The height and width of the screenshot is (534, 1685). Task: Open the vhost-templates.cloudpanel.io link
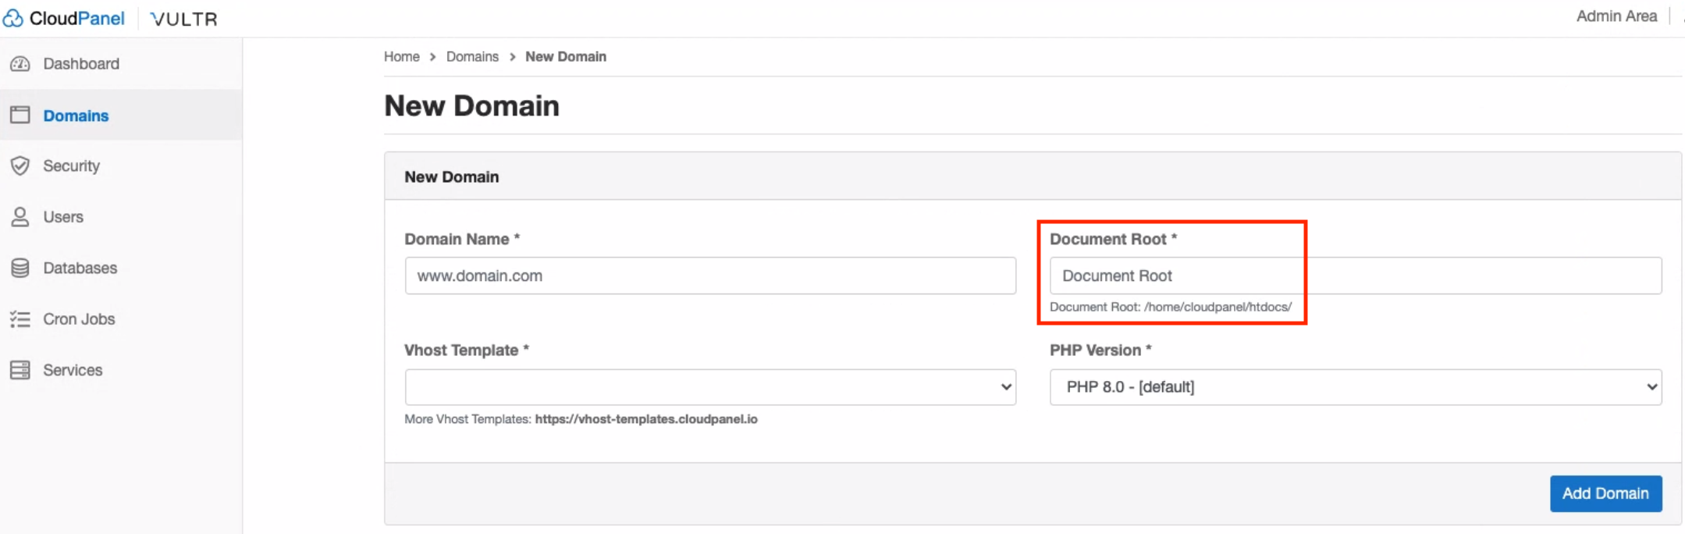tap(645, 419)
